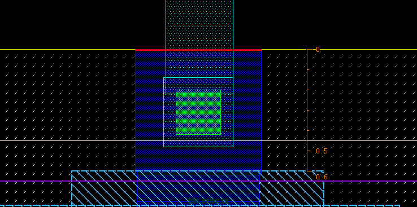Viewport: 417px width, 207px height.
Task: Click the ruler's 0.6 label
Action: 322,177
